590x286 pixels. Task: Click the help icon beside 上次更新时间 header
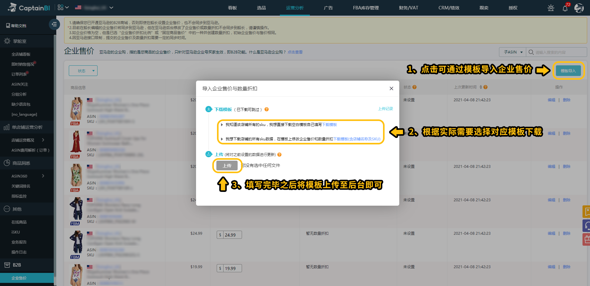pos(486,87)
